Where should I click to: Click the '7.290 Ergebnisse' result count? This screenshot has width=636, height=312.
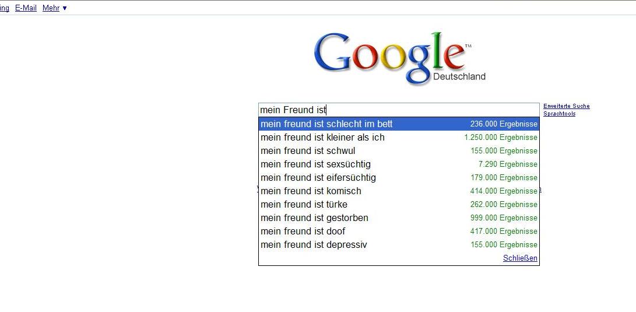(x=508, y=164)
